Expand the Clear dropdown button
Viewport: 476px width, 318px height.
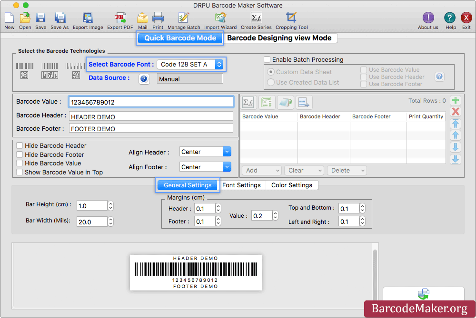coord(304,170)
